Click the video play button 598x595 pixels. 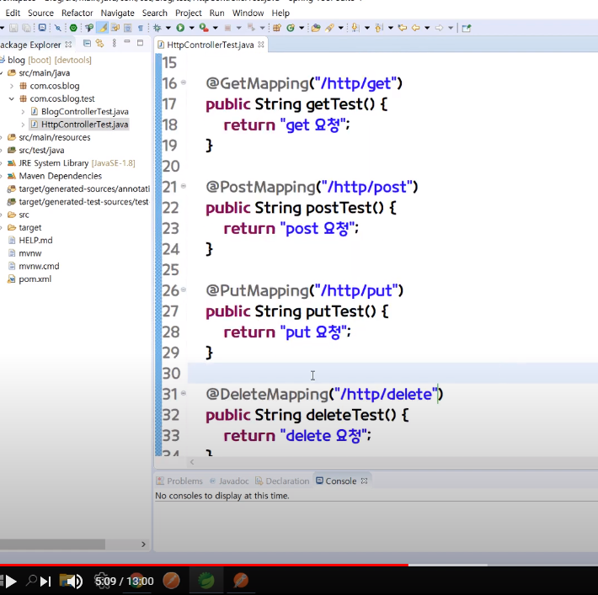[11, 582]
